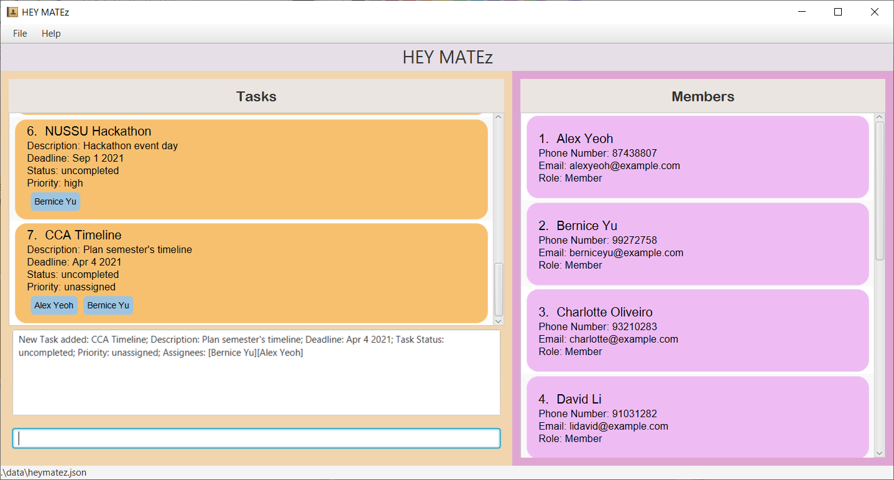Click phone number 87438807

coord(634,154)
